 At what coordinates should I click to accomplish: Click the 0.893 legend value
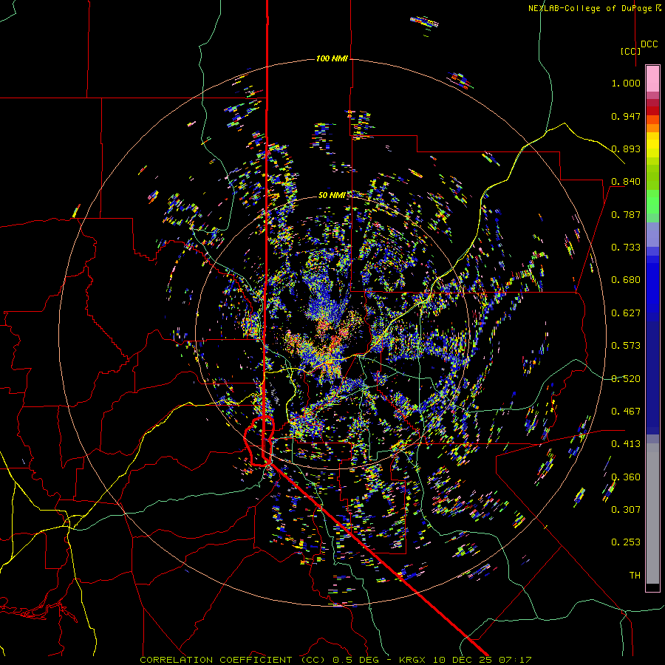click(626, 149)
